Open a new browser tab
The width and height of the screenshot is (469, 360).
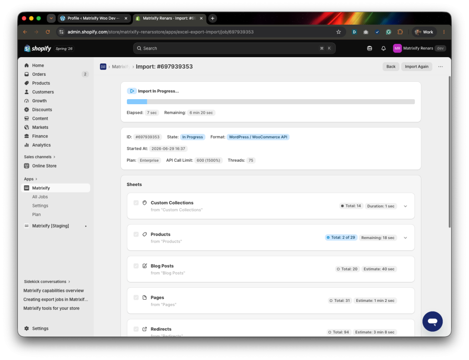tap(213, 18)
